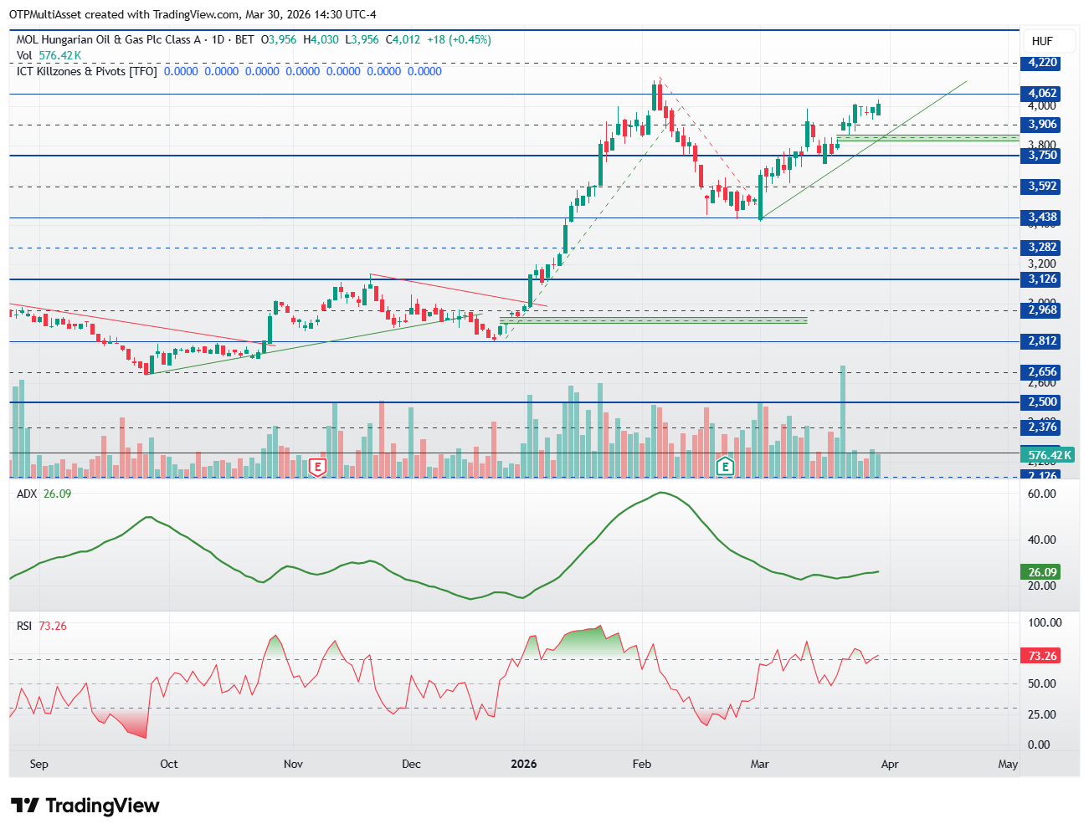
Task: Click the tallest volume bar in March
Action: pyautogui.click(x=843, y=422)
